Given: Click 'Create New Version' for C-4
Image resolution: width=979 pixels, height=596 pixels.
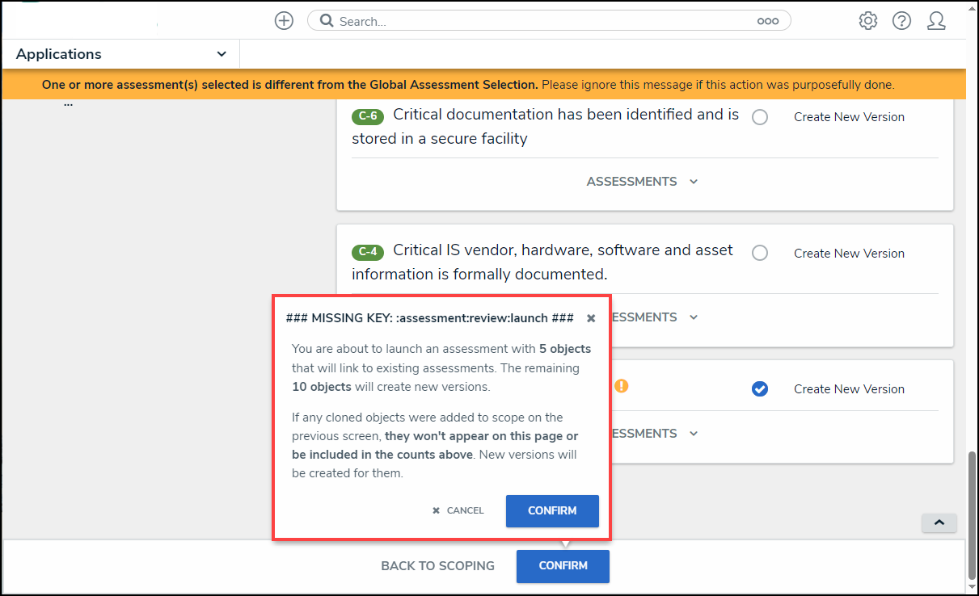Looking at the screenshot, I should pos(849,254).
